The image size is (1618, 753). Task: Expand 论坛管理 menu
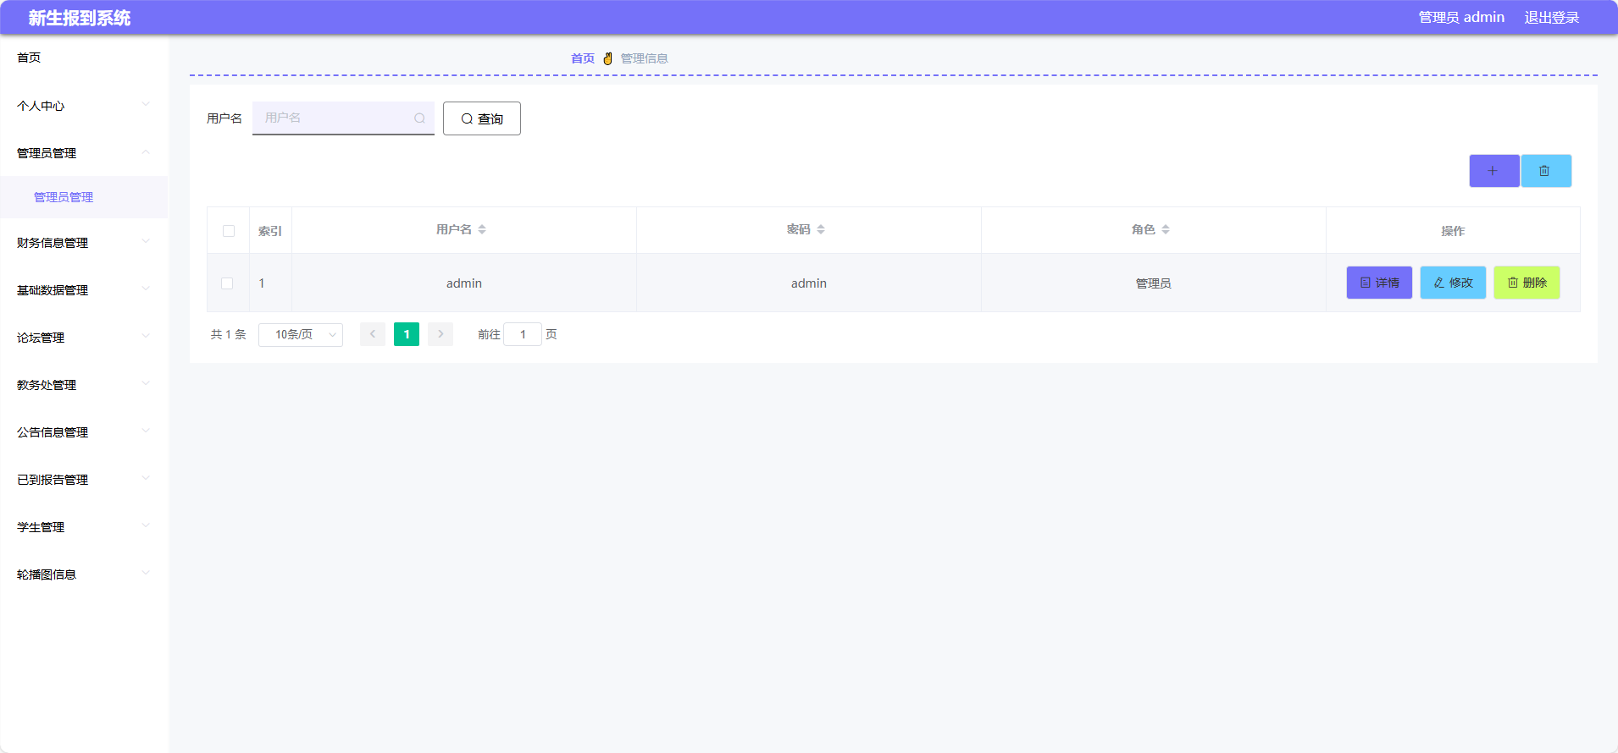[84, 338]
